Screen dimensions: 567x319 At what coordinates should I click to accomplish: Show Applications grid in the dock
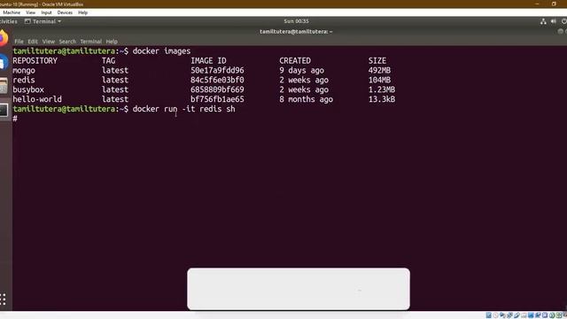(3, 300)
